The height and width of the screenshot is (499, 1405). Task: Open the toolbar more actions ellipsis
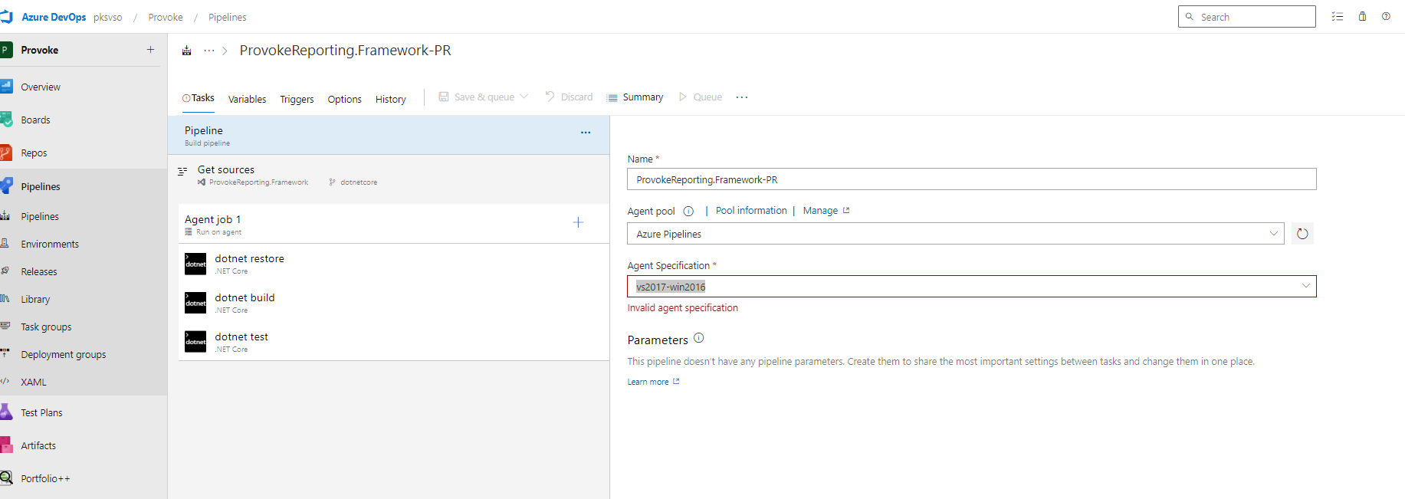[x=741, y=97]
